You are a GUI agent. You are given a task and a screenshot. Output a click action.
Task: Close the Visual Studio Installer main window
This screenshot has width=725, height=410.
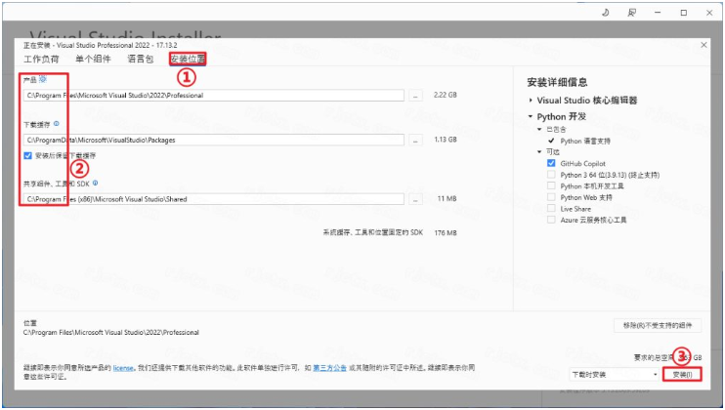pyautogui.click(x=709, y=13)
